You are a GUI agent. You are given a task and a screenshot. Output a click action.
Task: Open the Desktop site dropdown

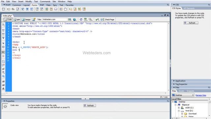(183, 95)
